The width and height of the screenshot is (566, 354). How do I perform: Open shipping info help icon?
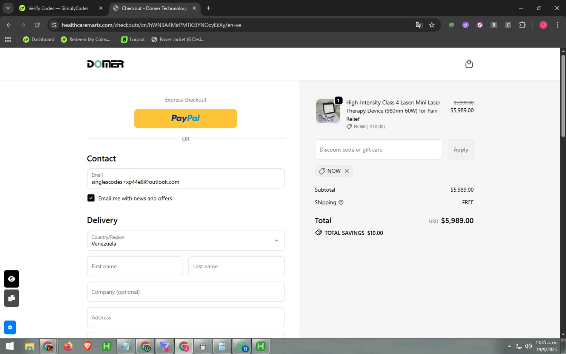(x=341, y=202)
